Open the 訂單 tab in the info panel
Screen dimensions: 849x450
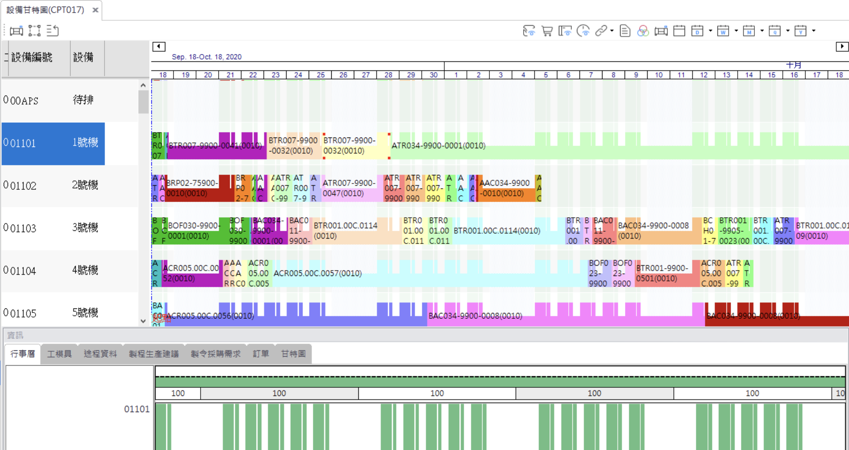[260, 354]
